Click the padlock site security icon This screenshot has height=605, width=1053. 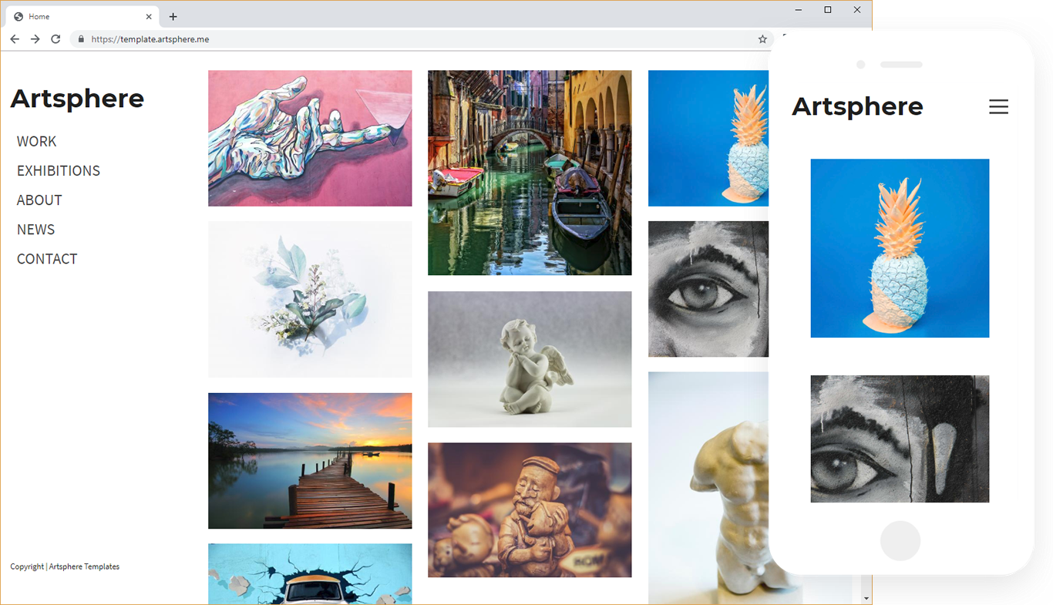(x=80, y=39)
